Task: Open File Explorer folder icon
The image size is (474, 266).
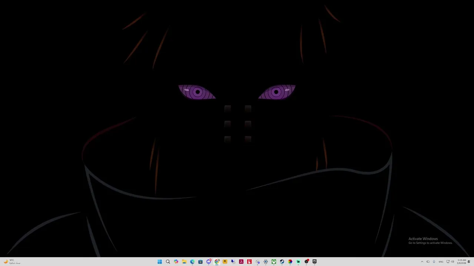Action: pyautogui.click(x=184, y=262)
